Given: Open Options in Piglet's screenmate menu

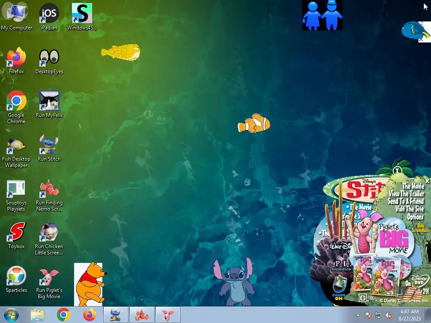Looking at the screenshot, I should 415,217.
